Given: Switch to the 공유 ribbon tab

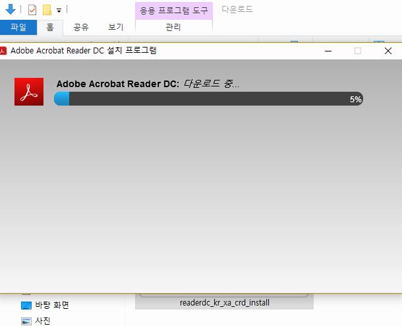Looking at the screenshot, I should [81, 27].
